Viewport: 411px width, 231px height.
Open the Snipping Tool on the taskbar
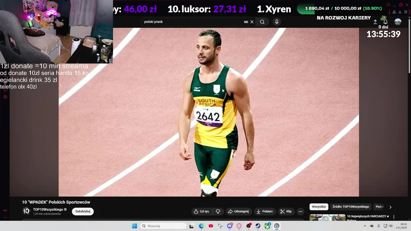[x=220, y=226]
